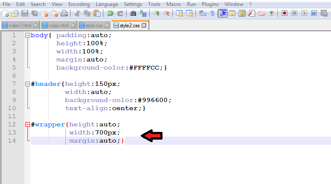
Task: Switch to the index.html tab
Action: [x=59, y=26]
